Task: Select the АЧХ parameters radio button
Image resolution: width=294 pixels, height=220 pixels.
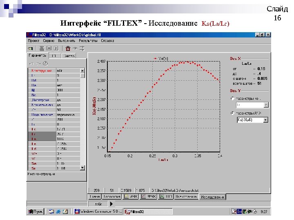Action: [233, 113]
